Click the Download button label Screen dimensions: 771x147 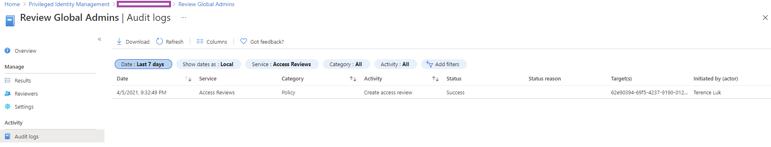[138, 42]
